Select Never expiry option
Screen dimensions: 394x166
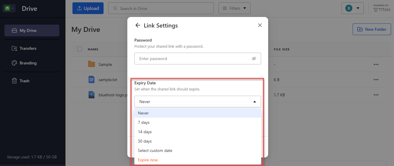click(197, 113)
